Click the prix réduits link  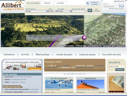coord(64,66)
